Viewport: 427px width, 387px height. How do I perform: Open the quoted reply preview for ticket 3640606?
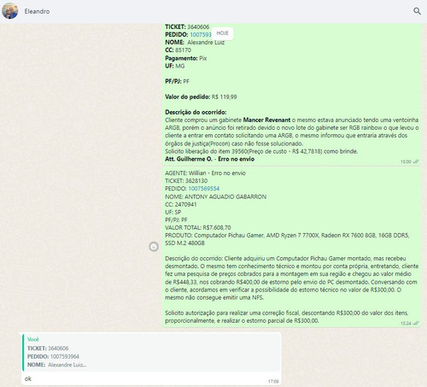(152, 352)
